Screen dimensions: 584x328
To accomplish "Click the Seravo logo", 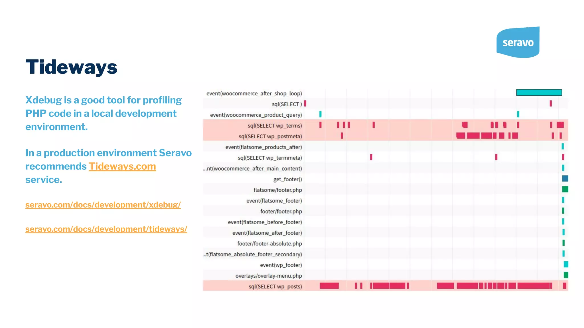I will click(x=518, y=42).
